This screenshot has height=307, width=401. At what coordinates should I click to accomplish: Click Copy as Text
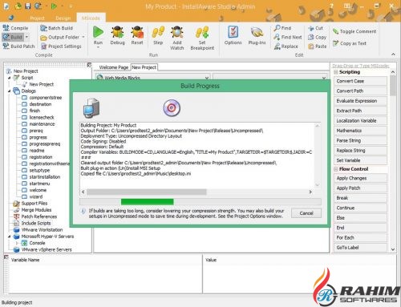[x=350, y=43]
